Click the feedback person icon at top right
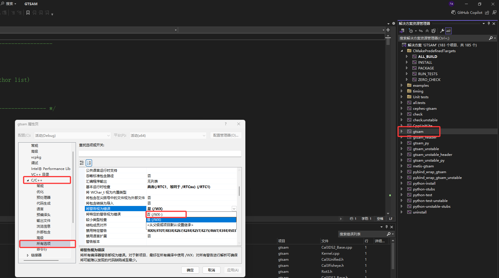Image resolution: width=499 pixels, height=278 pixels. click(x=494, y=12)
